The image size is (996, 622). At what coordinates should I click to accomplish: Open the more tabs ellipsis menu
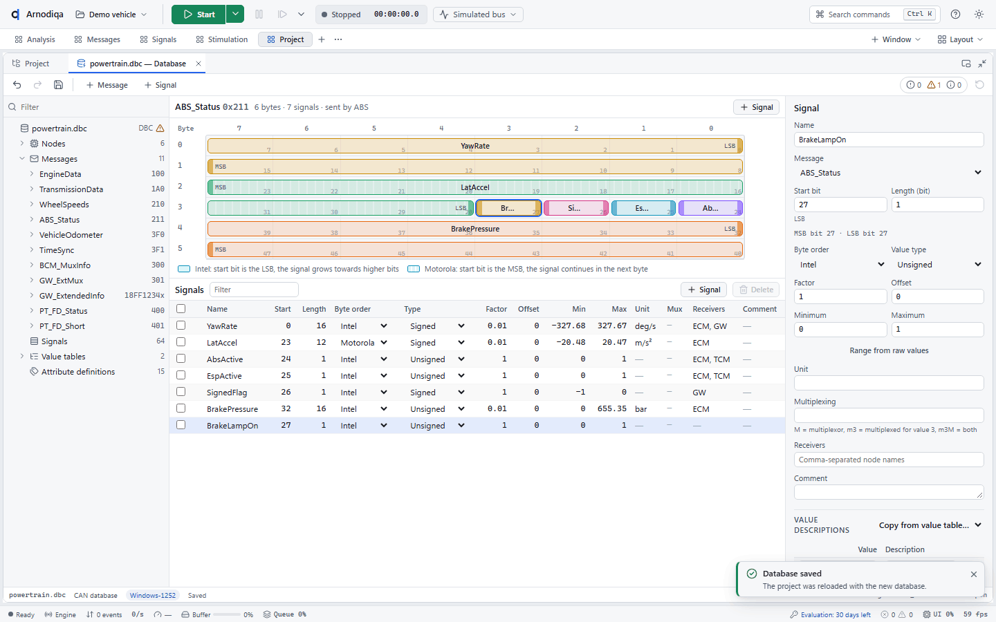pos(338,39)
